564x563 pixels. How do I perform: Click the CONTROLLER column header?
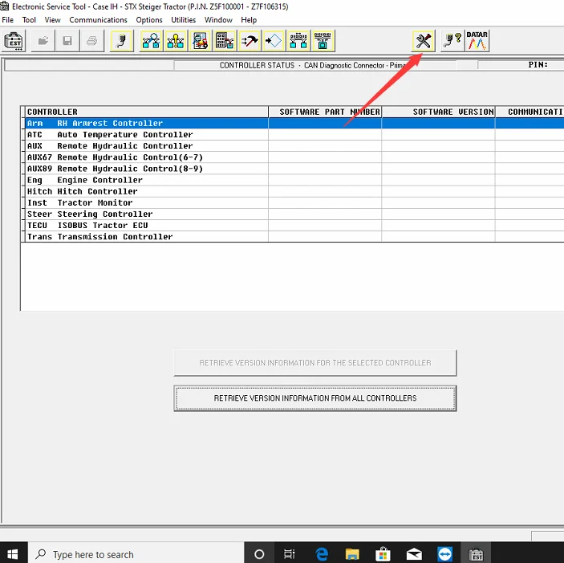point(147,112)
